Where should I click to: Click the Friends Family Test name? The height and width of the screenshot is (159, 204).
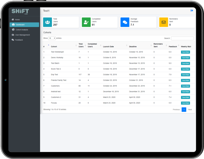[x=59, y=80]
